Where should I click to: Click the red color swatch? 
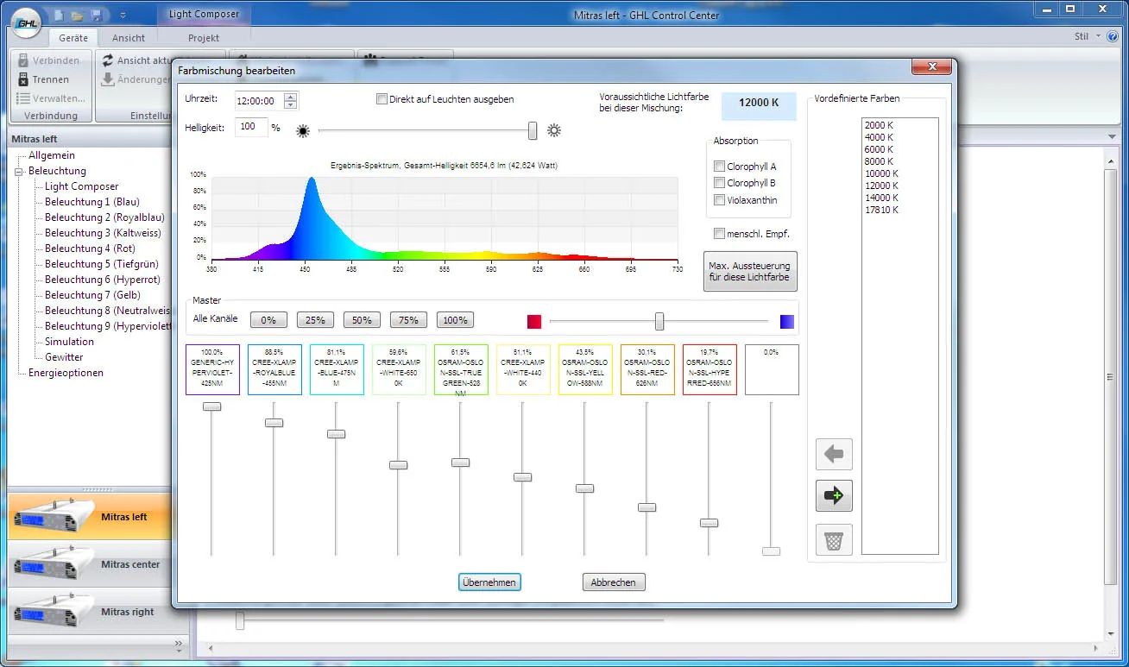click(534, 321)
